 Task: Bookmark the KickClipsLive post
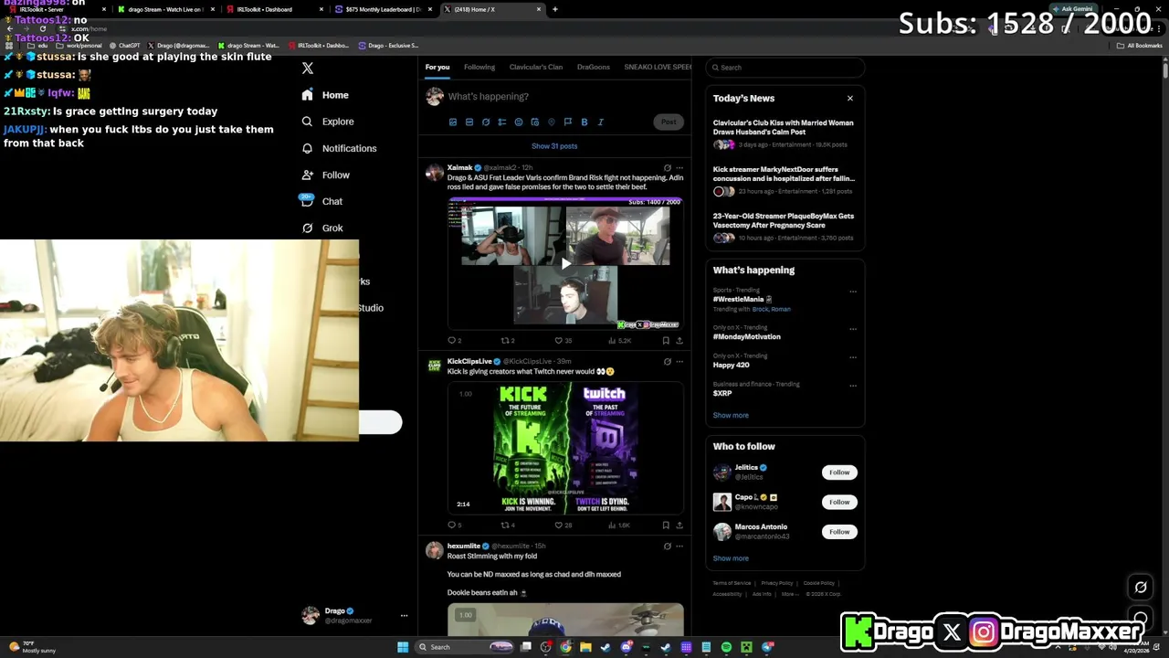(x=666, y=525)
